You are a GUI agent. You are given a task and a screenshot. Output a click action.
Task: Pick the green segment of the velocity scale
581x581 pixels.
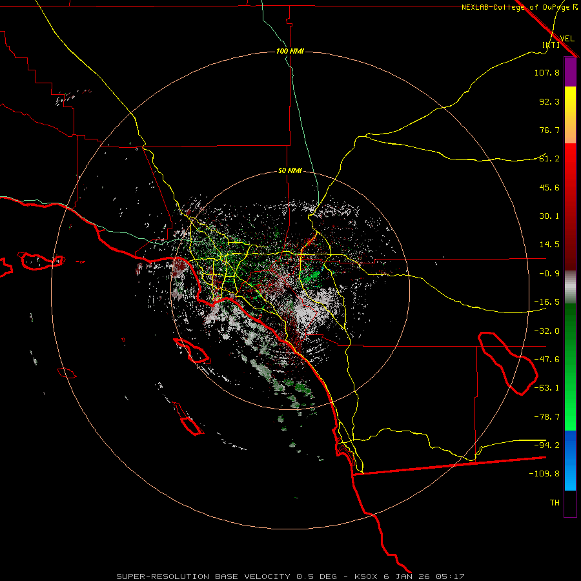pos(570,367)
